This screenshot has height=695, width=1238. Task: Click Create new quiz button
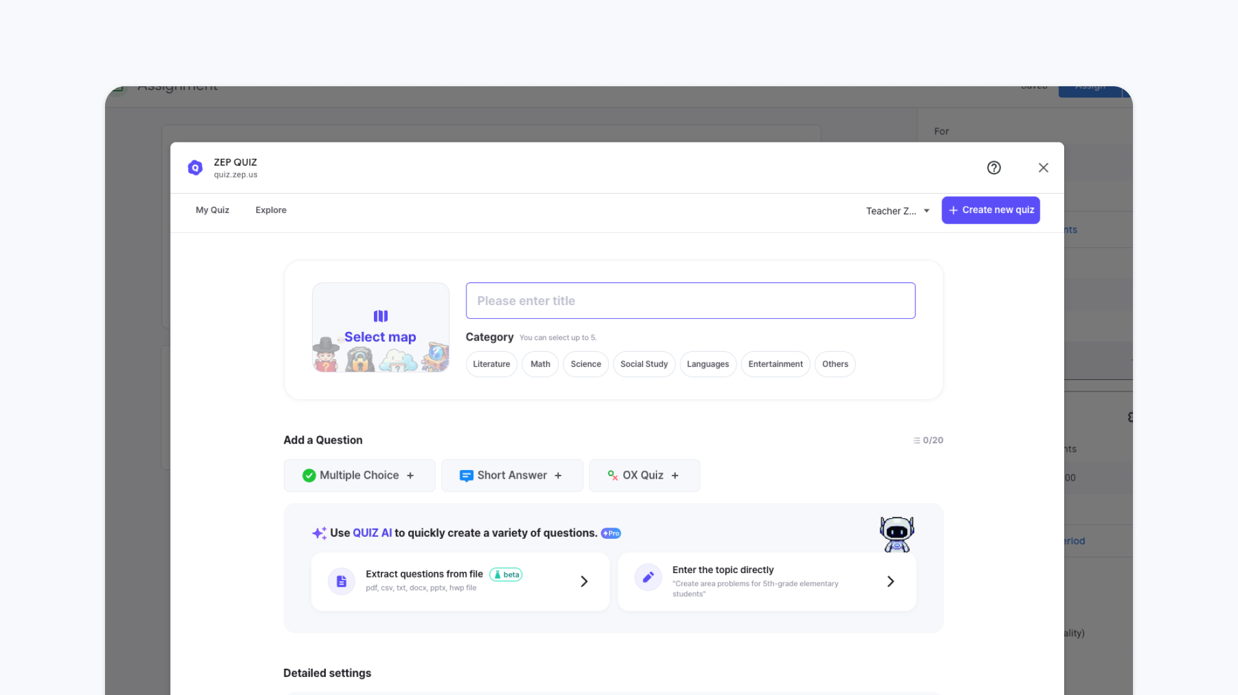(x=990, y=210)
